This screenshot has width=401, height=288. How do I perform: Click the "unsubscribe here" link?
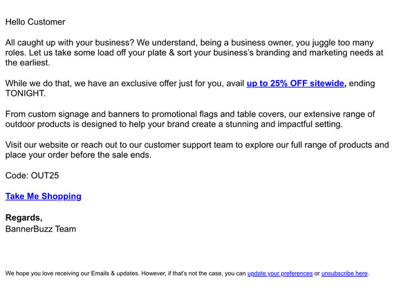344,273
